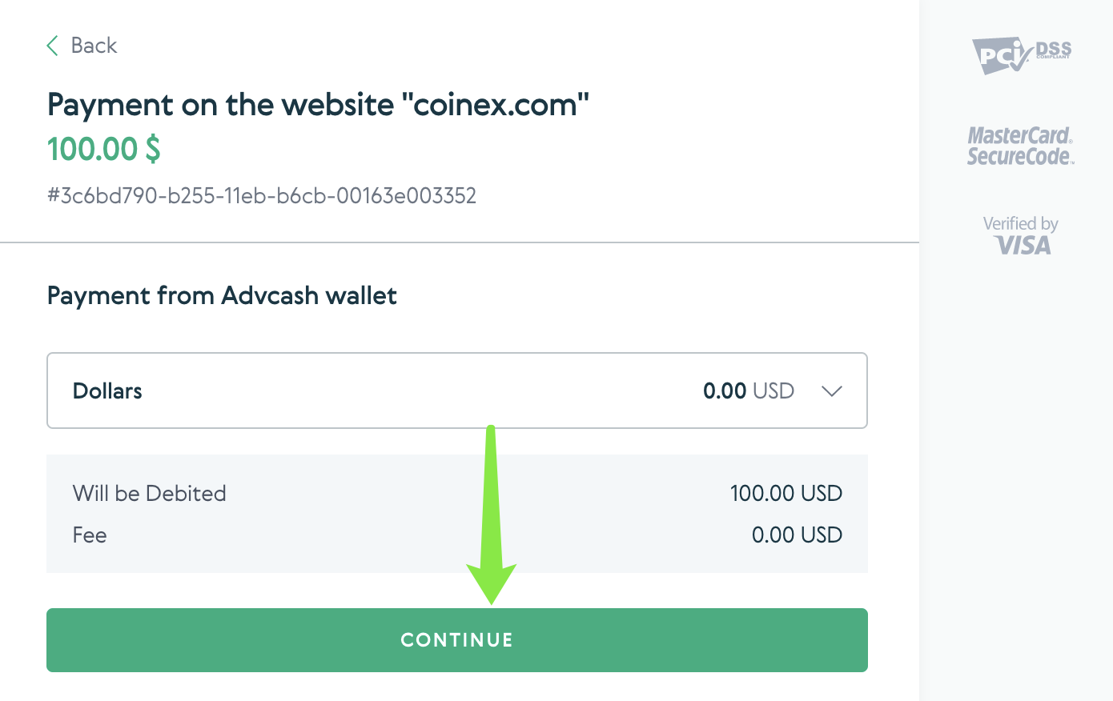Click the 0.00 USD wallet balance

tap(748, 391)
